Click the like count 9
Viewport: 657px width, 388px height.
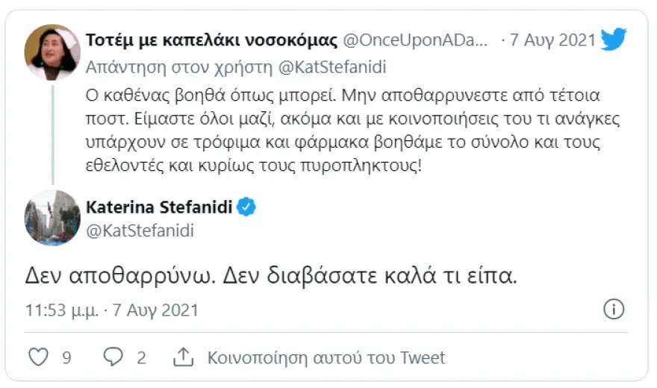point(66,358)
